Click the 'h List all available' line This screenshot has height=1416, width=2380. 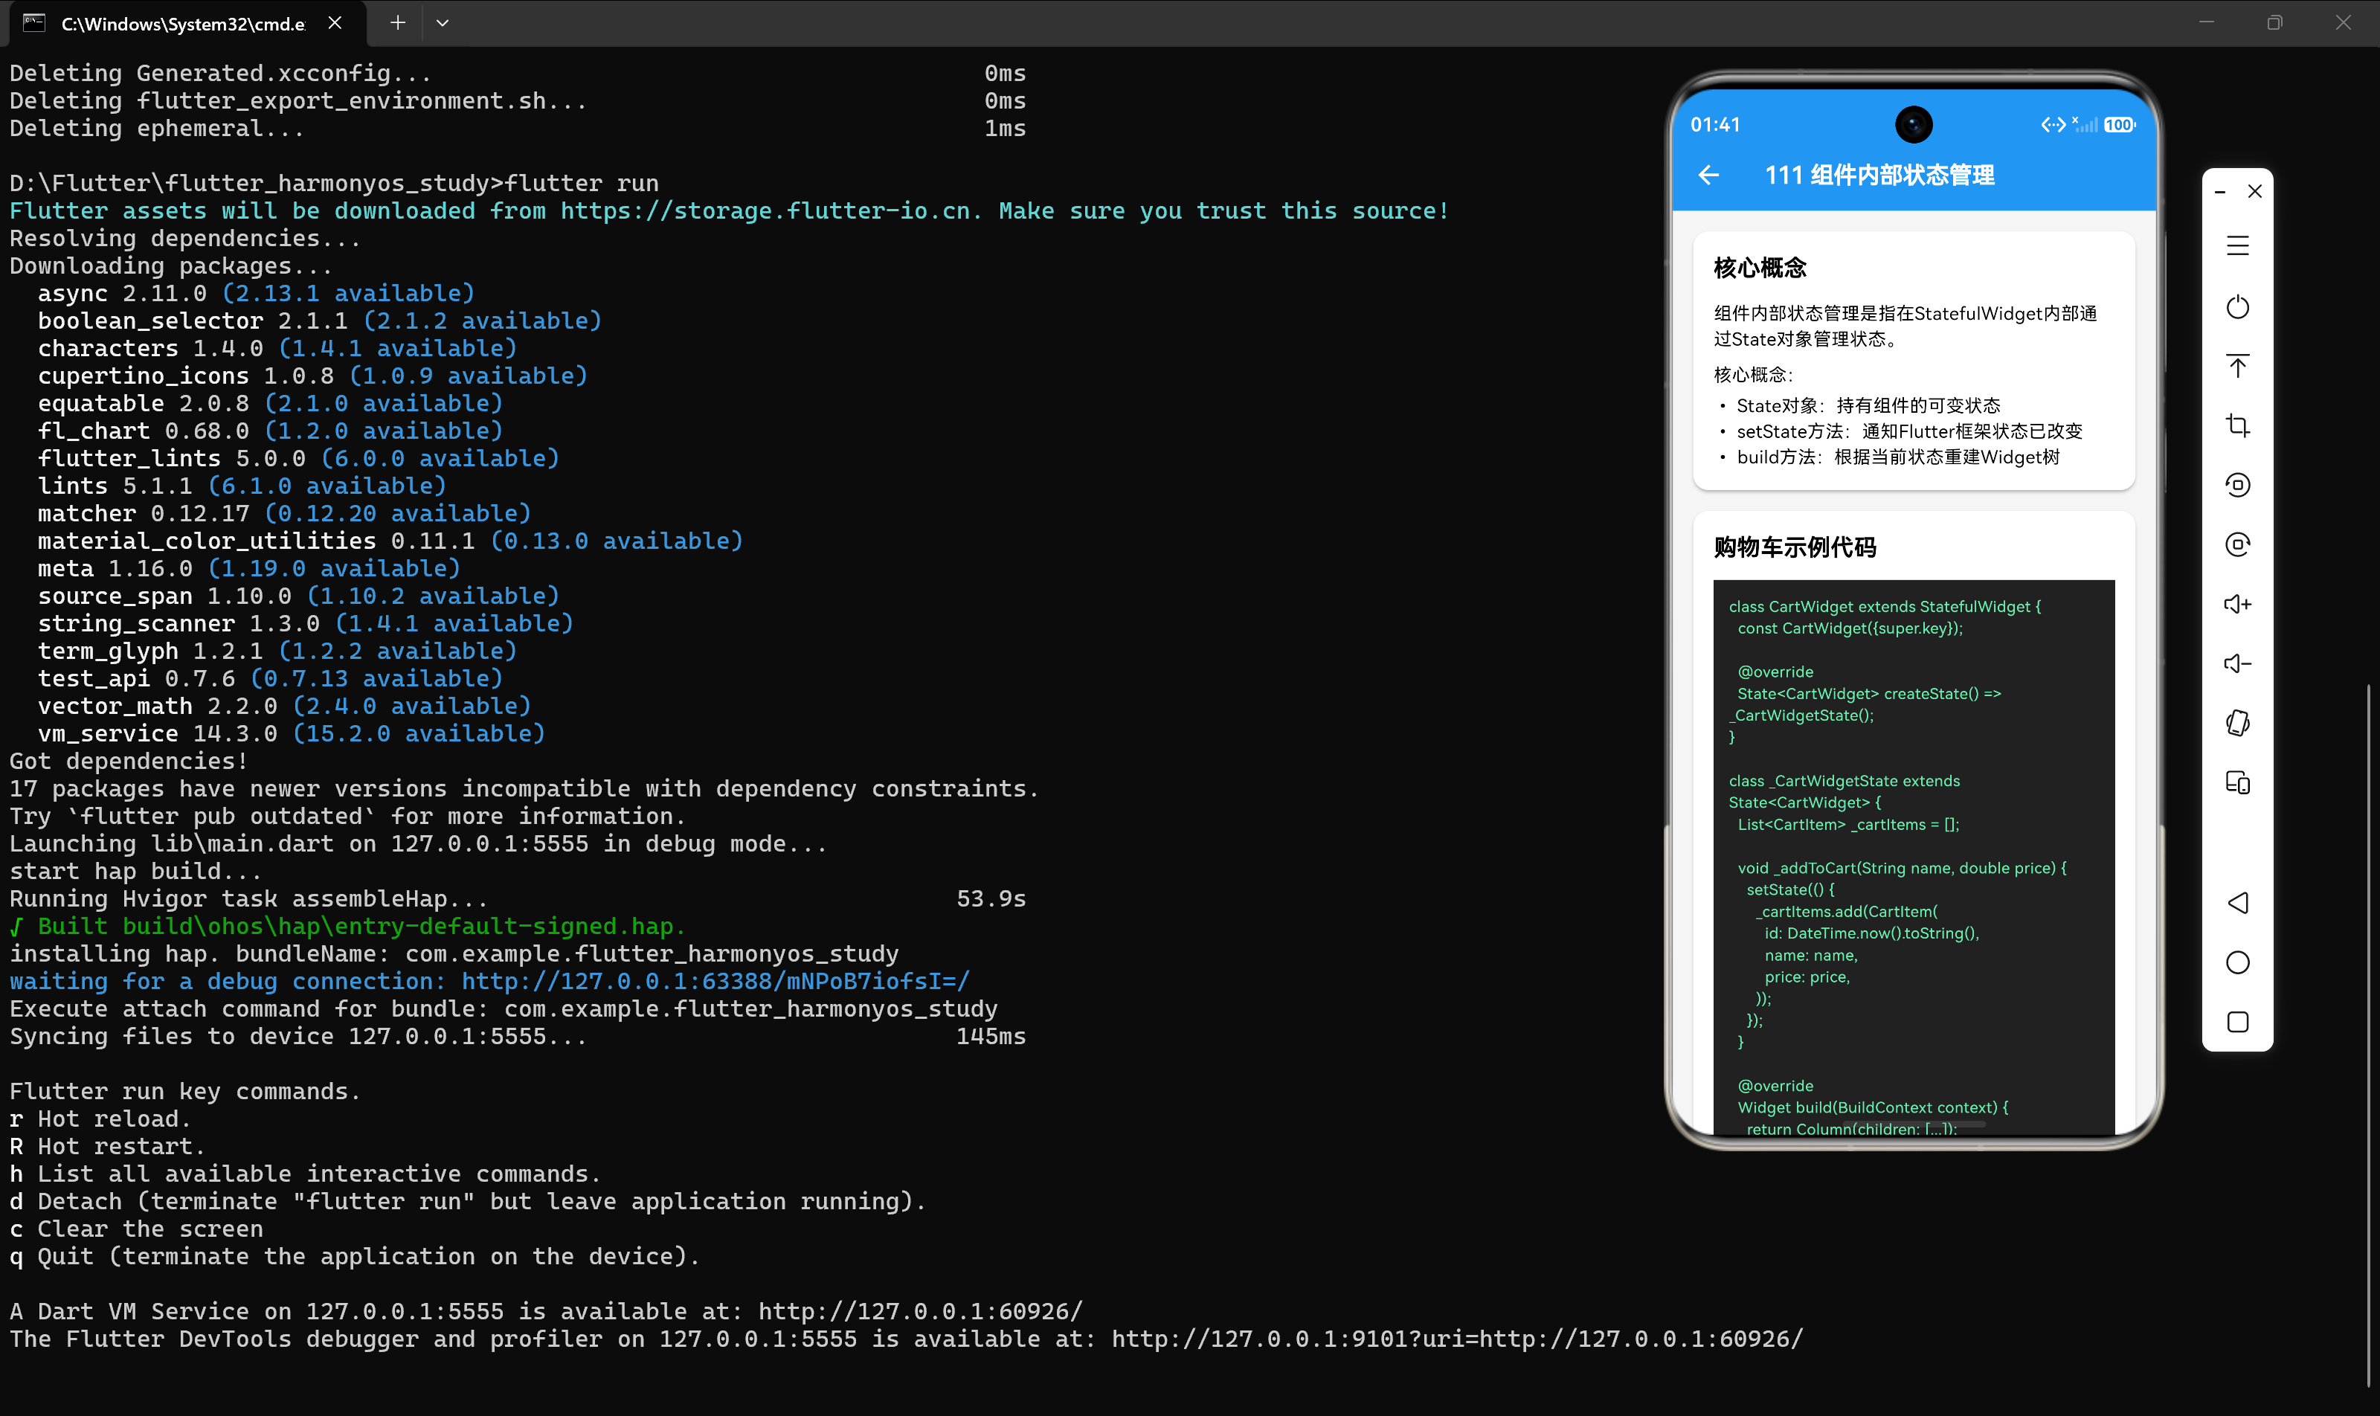pos(306,1174)
